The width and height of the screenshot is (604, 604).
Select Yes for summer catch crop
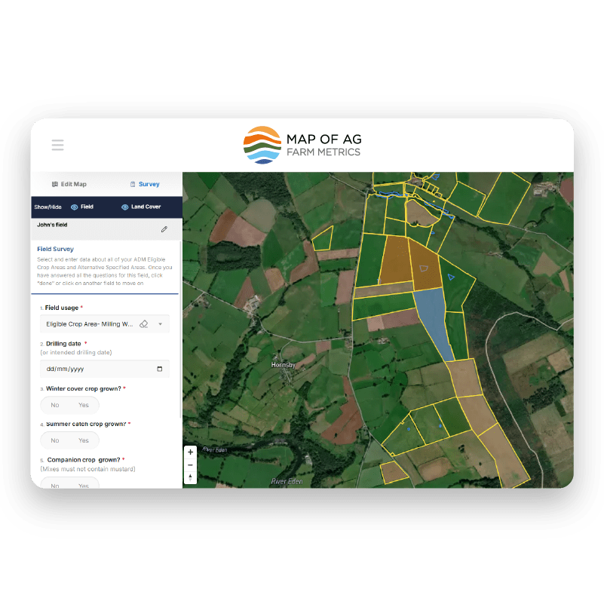click(x=84, y=440)
